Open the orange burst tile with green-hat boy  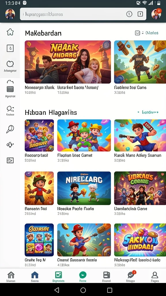coord(39,188)
